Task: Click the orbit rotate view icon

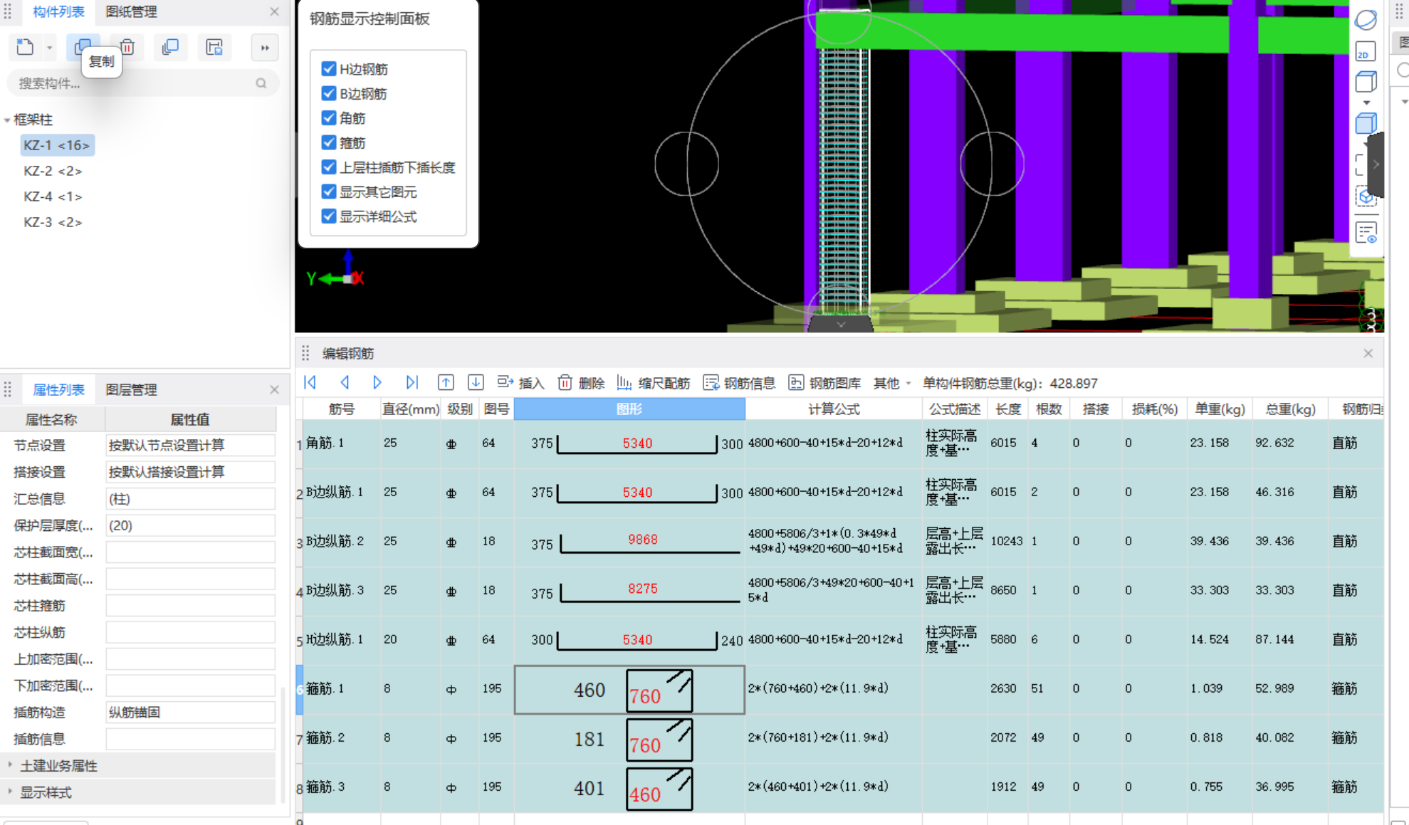Action: [1366, 19]
